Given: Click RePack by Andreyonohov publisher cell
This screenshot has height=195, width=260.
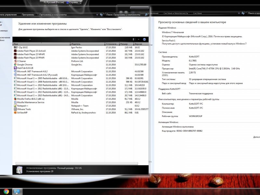Looking at the screenshot, I should tap(84, 112).
